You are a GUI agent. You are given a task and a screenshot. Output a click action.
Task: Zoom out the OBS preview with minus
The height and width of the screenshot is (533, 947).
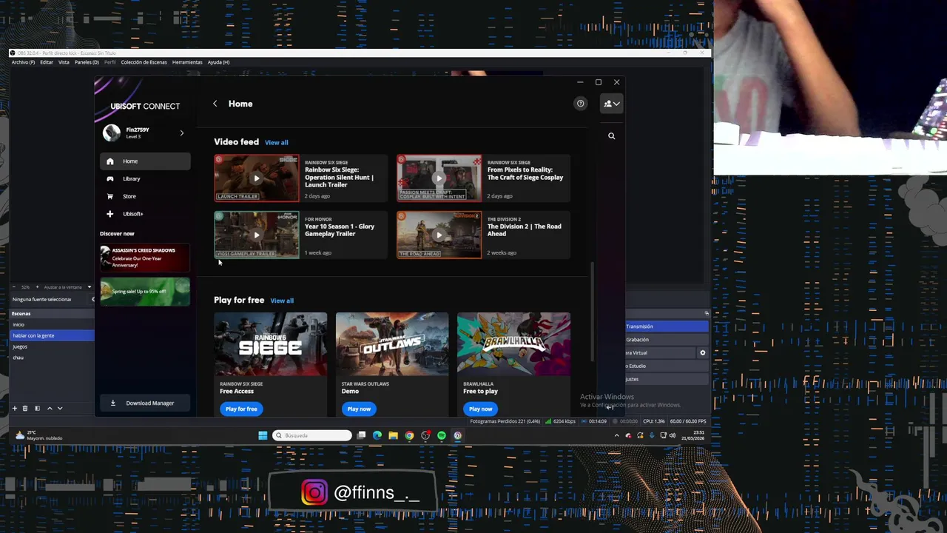pos(14,287)
